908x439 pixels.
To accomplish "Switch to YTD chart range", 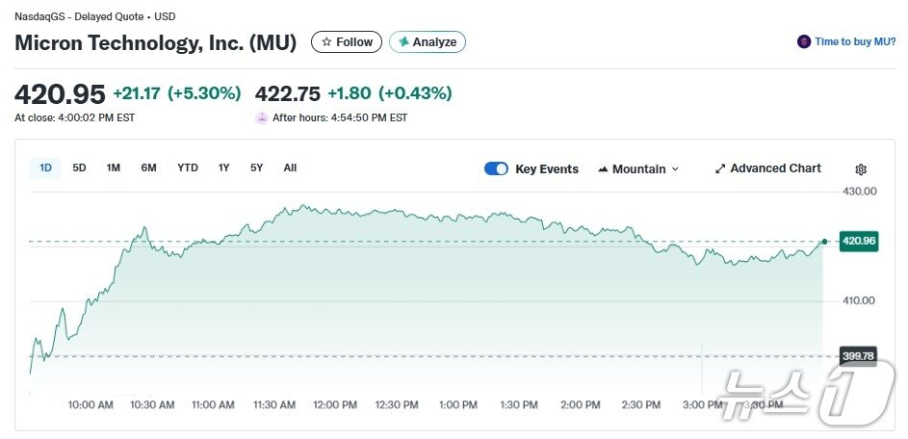I will (x=188, y=168).
